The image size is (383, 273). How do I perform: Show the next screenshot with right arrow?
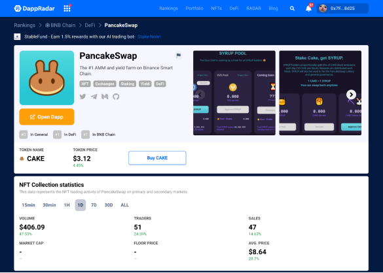pyautogui.click(x=351, y=95)
